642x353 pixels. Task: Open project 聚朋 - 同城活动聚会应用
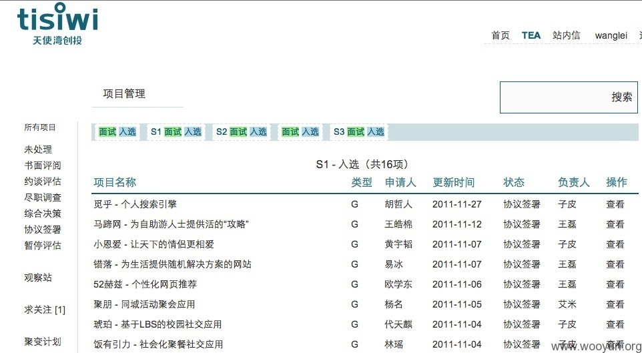pos(145,305)
